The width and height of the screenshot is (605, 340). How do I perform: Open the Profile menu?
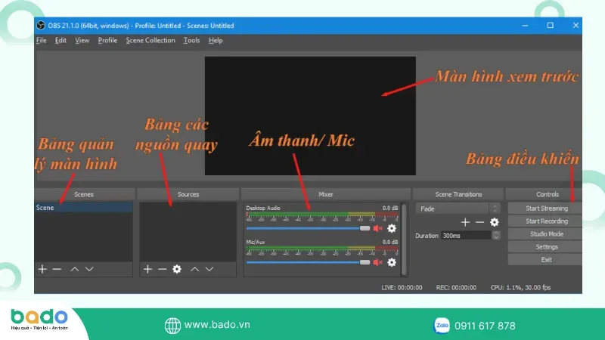(x=107, y=41)
